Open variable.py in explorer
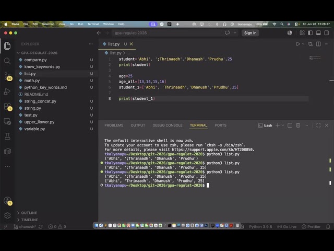334x251 pixels. tap(34, 129)
